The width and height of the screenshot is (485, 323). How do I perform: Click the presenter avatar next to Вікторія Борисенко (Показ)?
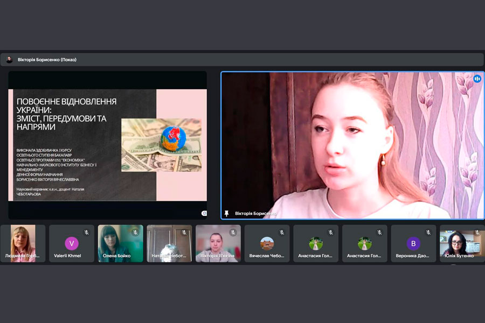(9, 60)
